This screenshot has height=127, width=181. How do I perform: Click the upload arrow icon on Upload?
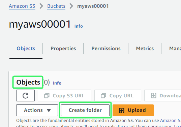point(122,110)
